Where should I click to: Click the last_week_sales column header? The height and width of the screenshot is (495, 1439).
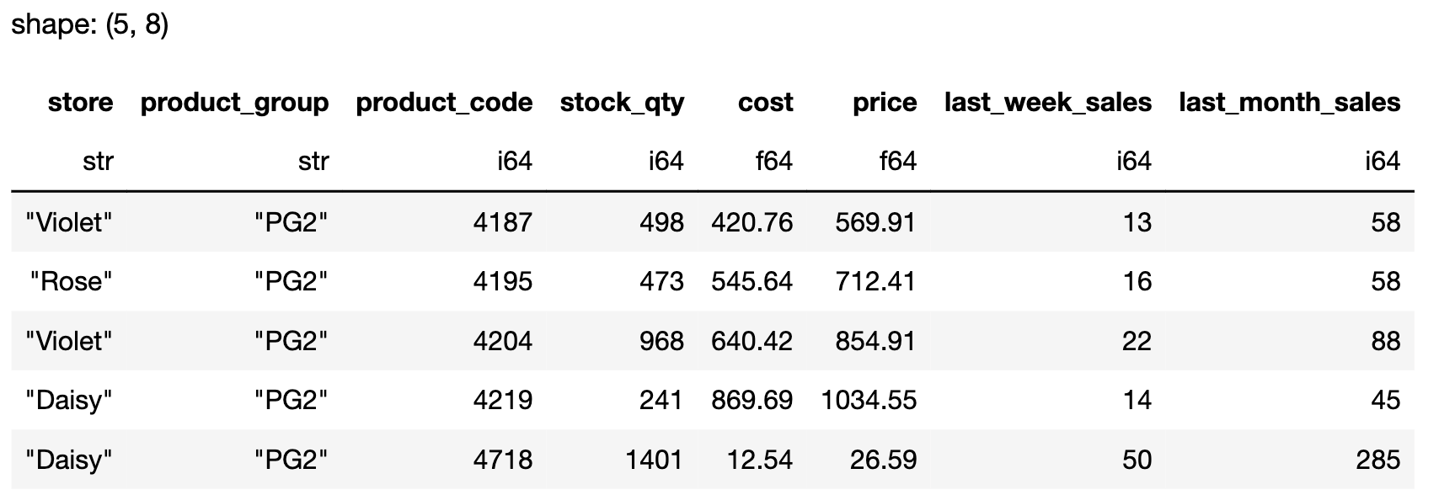coord(1047,103)
